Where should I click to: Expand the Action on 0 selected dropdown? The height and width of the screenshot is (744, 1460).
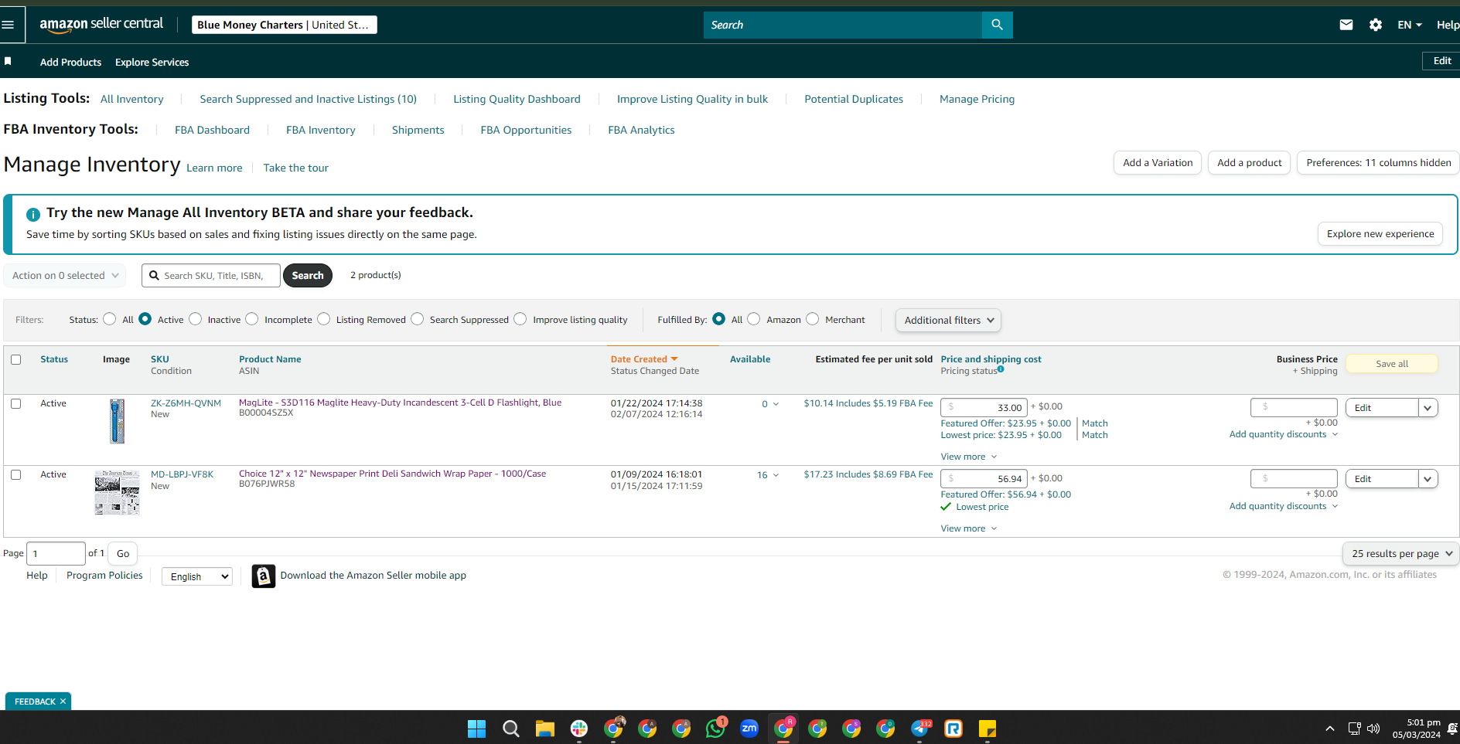[65, 275]
